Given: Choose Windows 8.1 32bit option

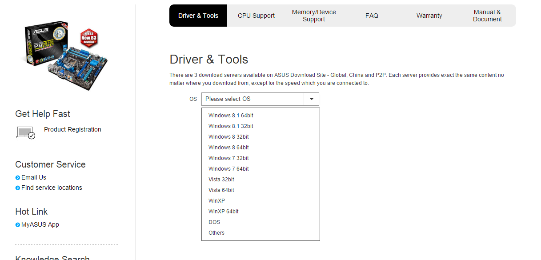Looking at the screenshot, I should (x=260, y=126).
